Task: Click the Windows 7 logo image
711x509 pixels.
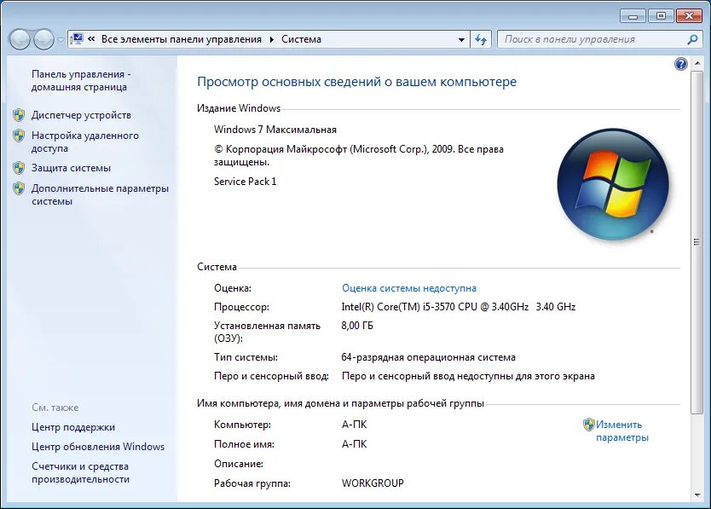Action: 613,183
